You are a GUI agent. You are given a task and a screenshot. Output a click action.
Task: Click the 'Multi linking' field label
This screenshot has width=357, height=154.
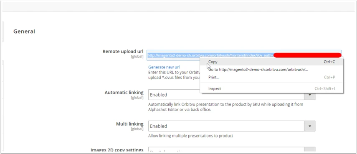(130, 124)
